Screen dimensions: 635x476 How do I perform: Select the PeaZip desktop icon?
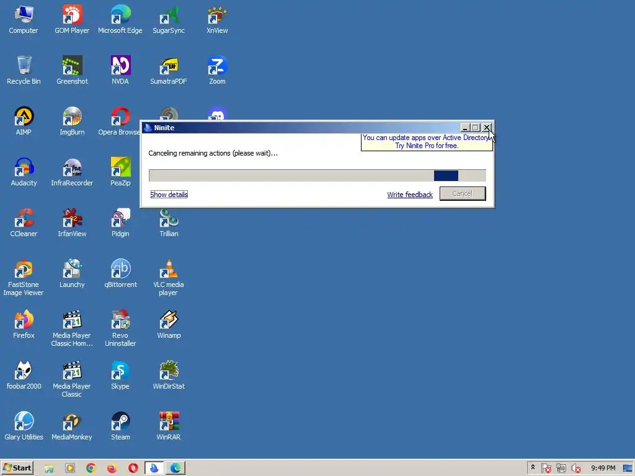click(120, 172)
